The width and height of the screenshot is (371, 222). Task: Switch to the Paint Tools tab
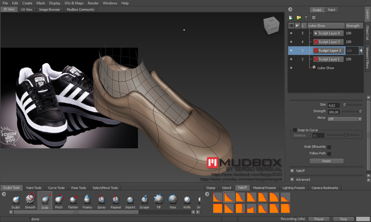click(34, 188)
